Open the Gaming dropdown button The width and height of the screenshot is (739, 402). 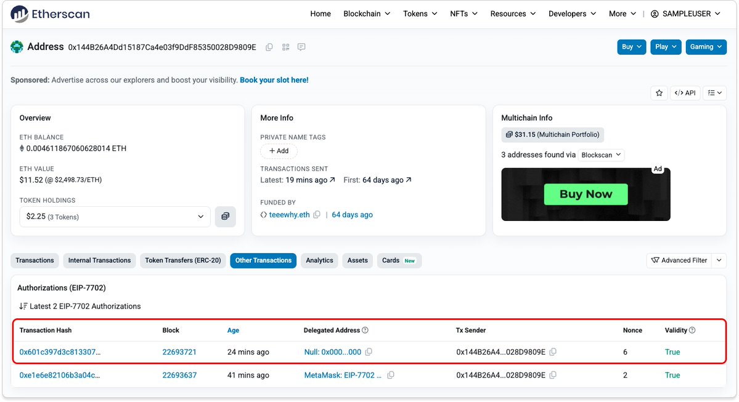coord(706,47)
